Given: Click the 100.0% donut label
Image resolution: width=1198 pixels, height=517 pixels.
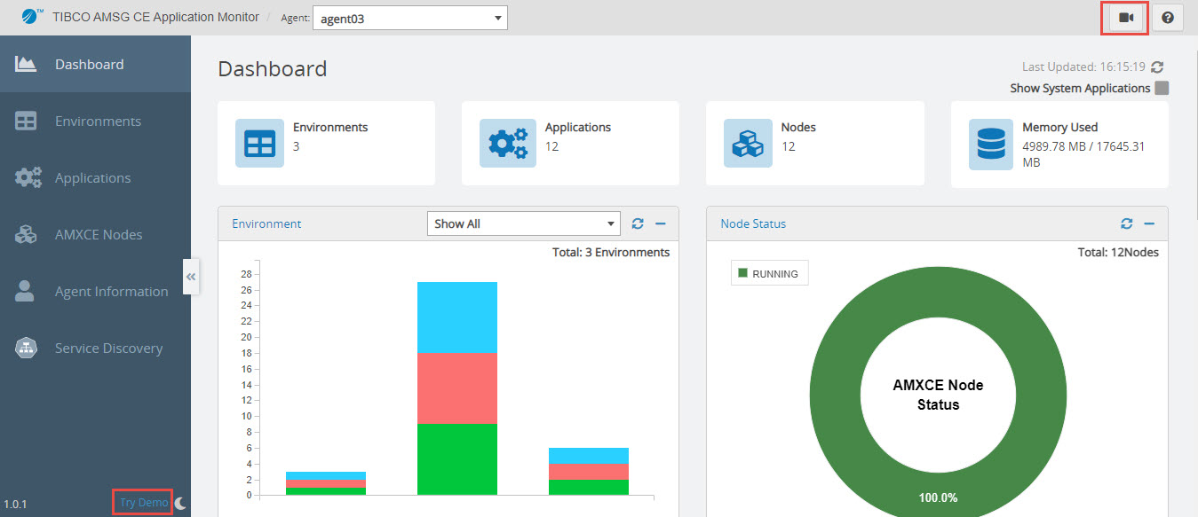Looking at the screenshot, I should pyautogui.click(x=938, y=497).
